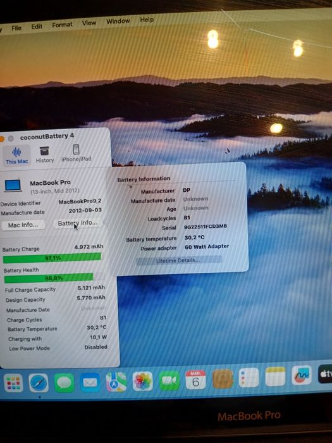Open Safari from the Dock
The width and height of the screenshot is (332, 443).
[39, 383]
